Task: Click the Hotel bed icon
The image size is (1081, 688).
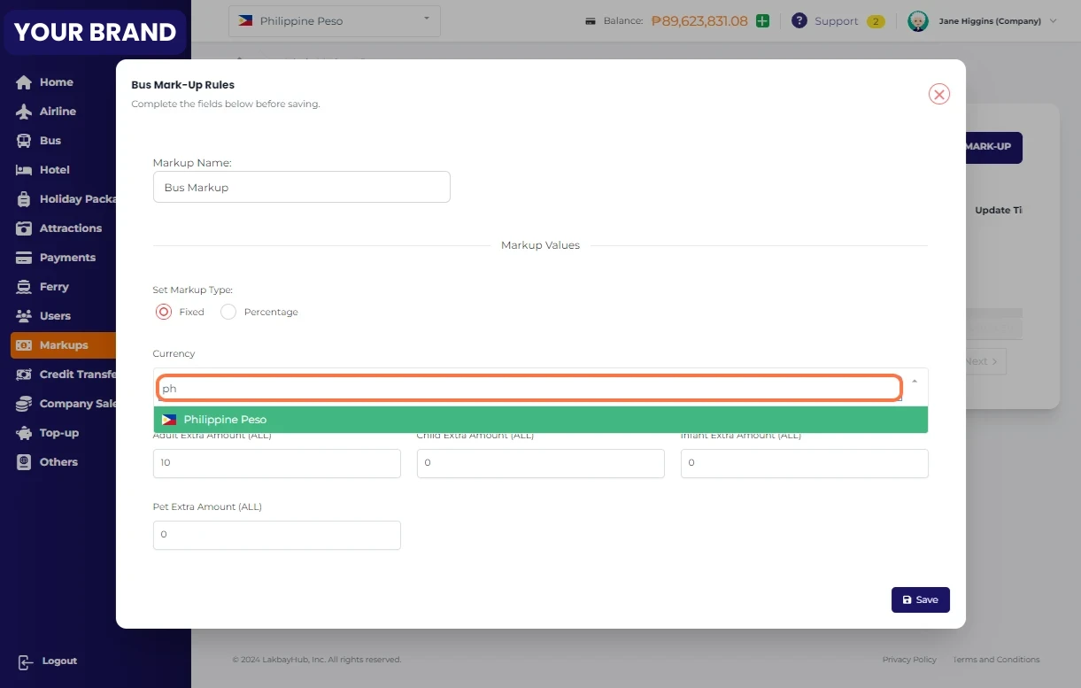Action: coord(24,170)
